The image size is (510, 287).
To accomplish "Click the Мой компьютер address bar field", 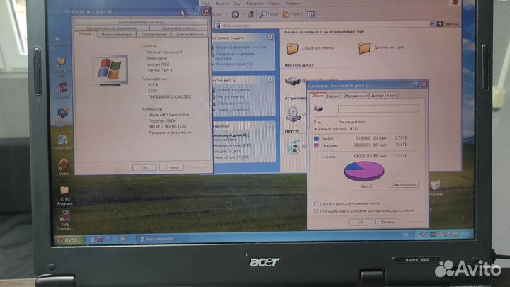I will [322, 24].
